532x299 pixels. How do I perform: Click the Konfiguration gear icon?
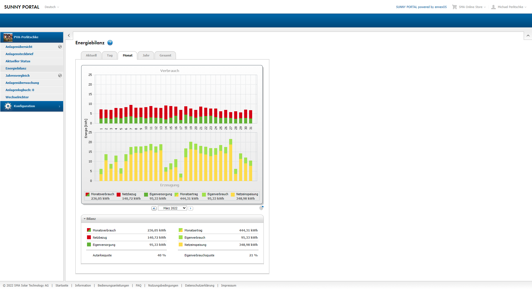point(8,106)
